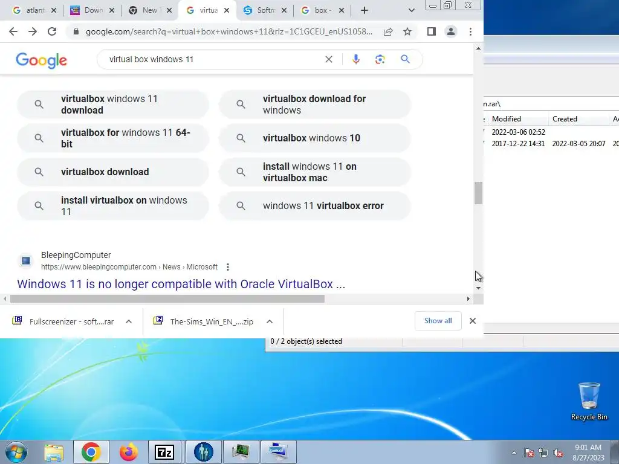Close the atlant tab
This screenshot has width=619, height=464.
pyautogui.click(x=54, y=11)
